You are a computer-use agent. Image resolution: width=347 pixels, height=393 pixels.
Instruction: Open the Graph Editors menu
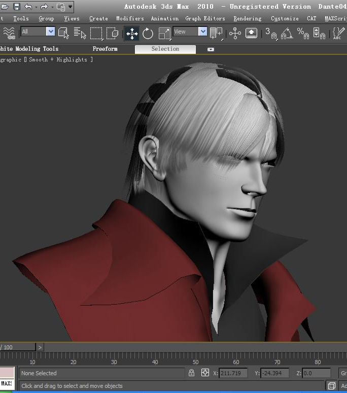click(205, 19)
